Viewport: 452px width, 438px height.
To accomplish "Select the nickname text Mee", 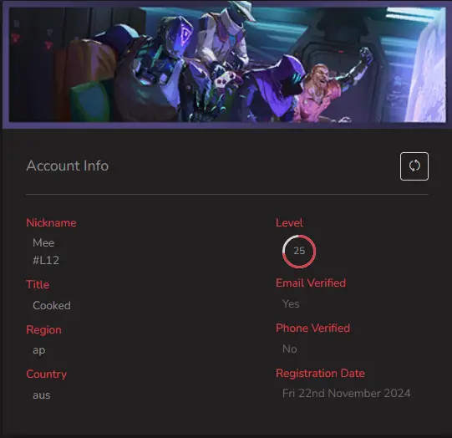I will 43,242.
